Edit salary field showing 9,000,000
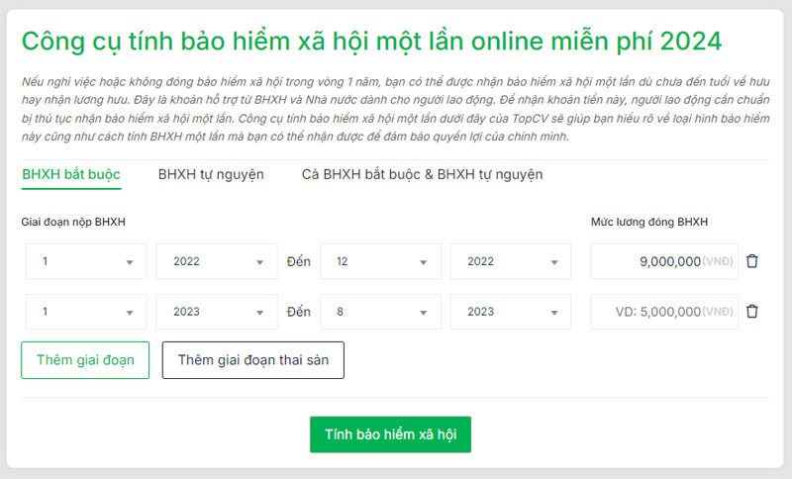The image size is (792, 479). pyautogui.click(x=664, y=261)
